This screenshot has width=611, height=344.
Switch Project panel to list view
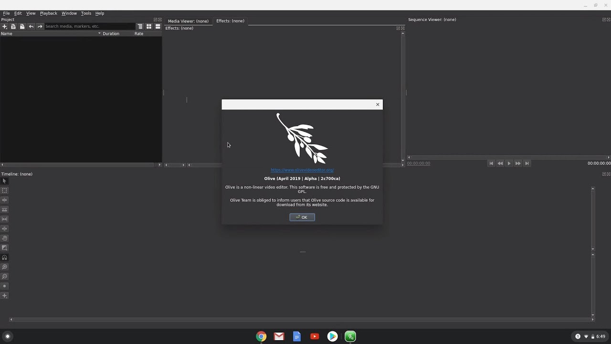point(158,26)
